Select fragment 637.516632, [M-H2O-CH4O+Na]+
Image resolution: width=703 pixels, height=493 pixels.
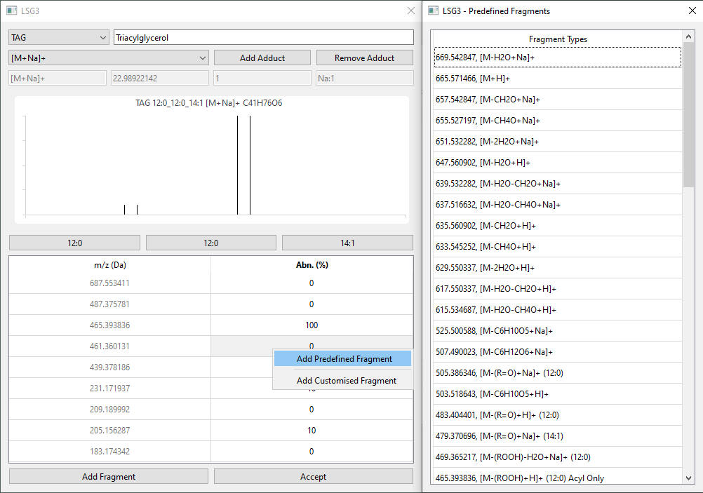pos(558,205)
